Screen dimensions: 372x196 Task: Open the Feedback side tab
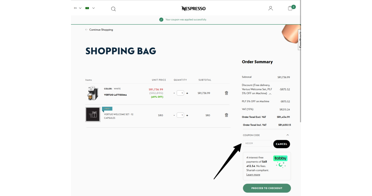(x=300, y=39)
